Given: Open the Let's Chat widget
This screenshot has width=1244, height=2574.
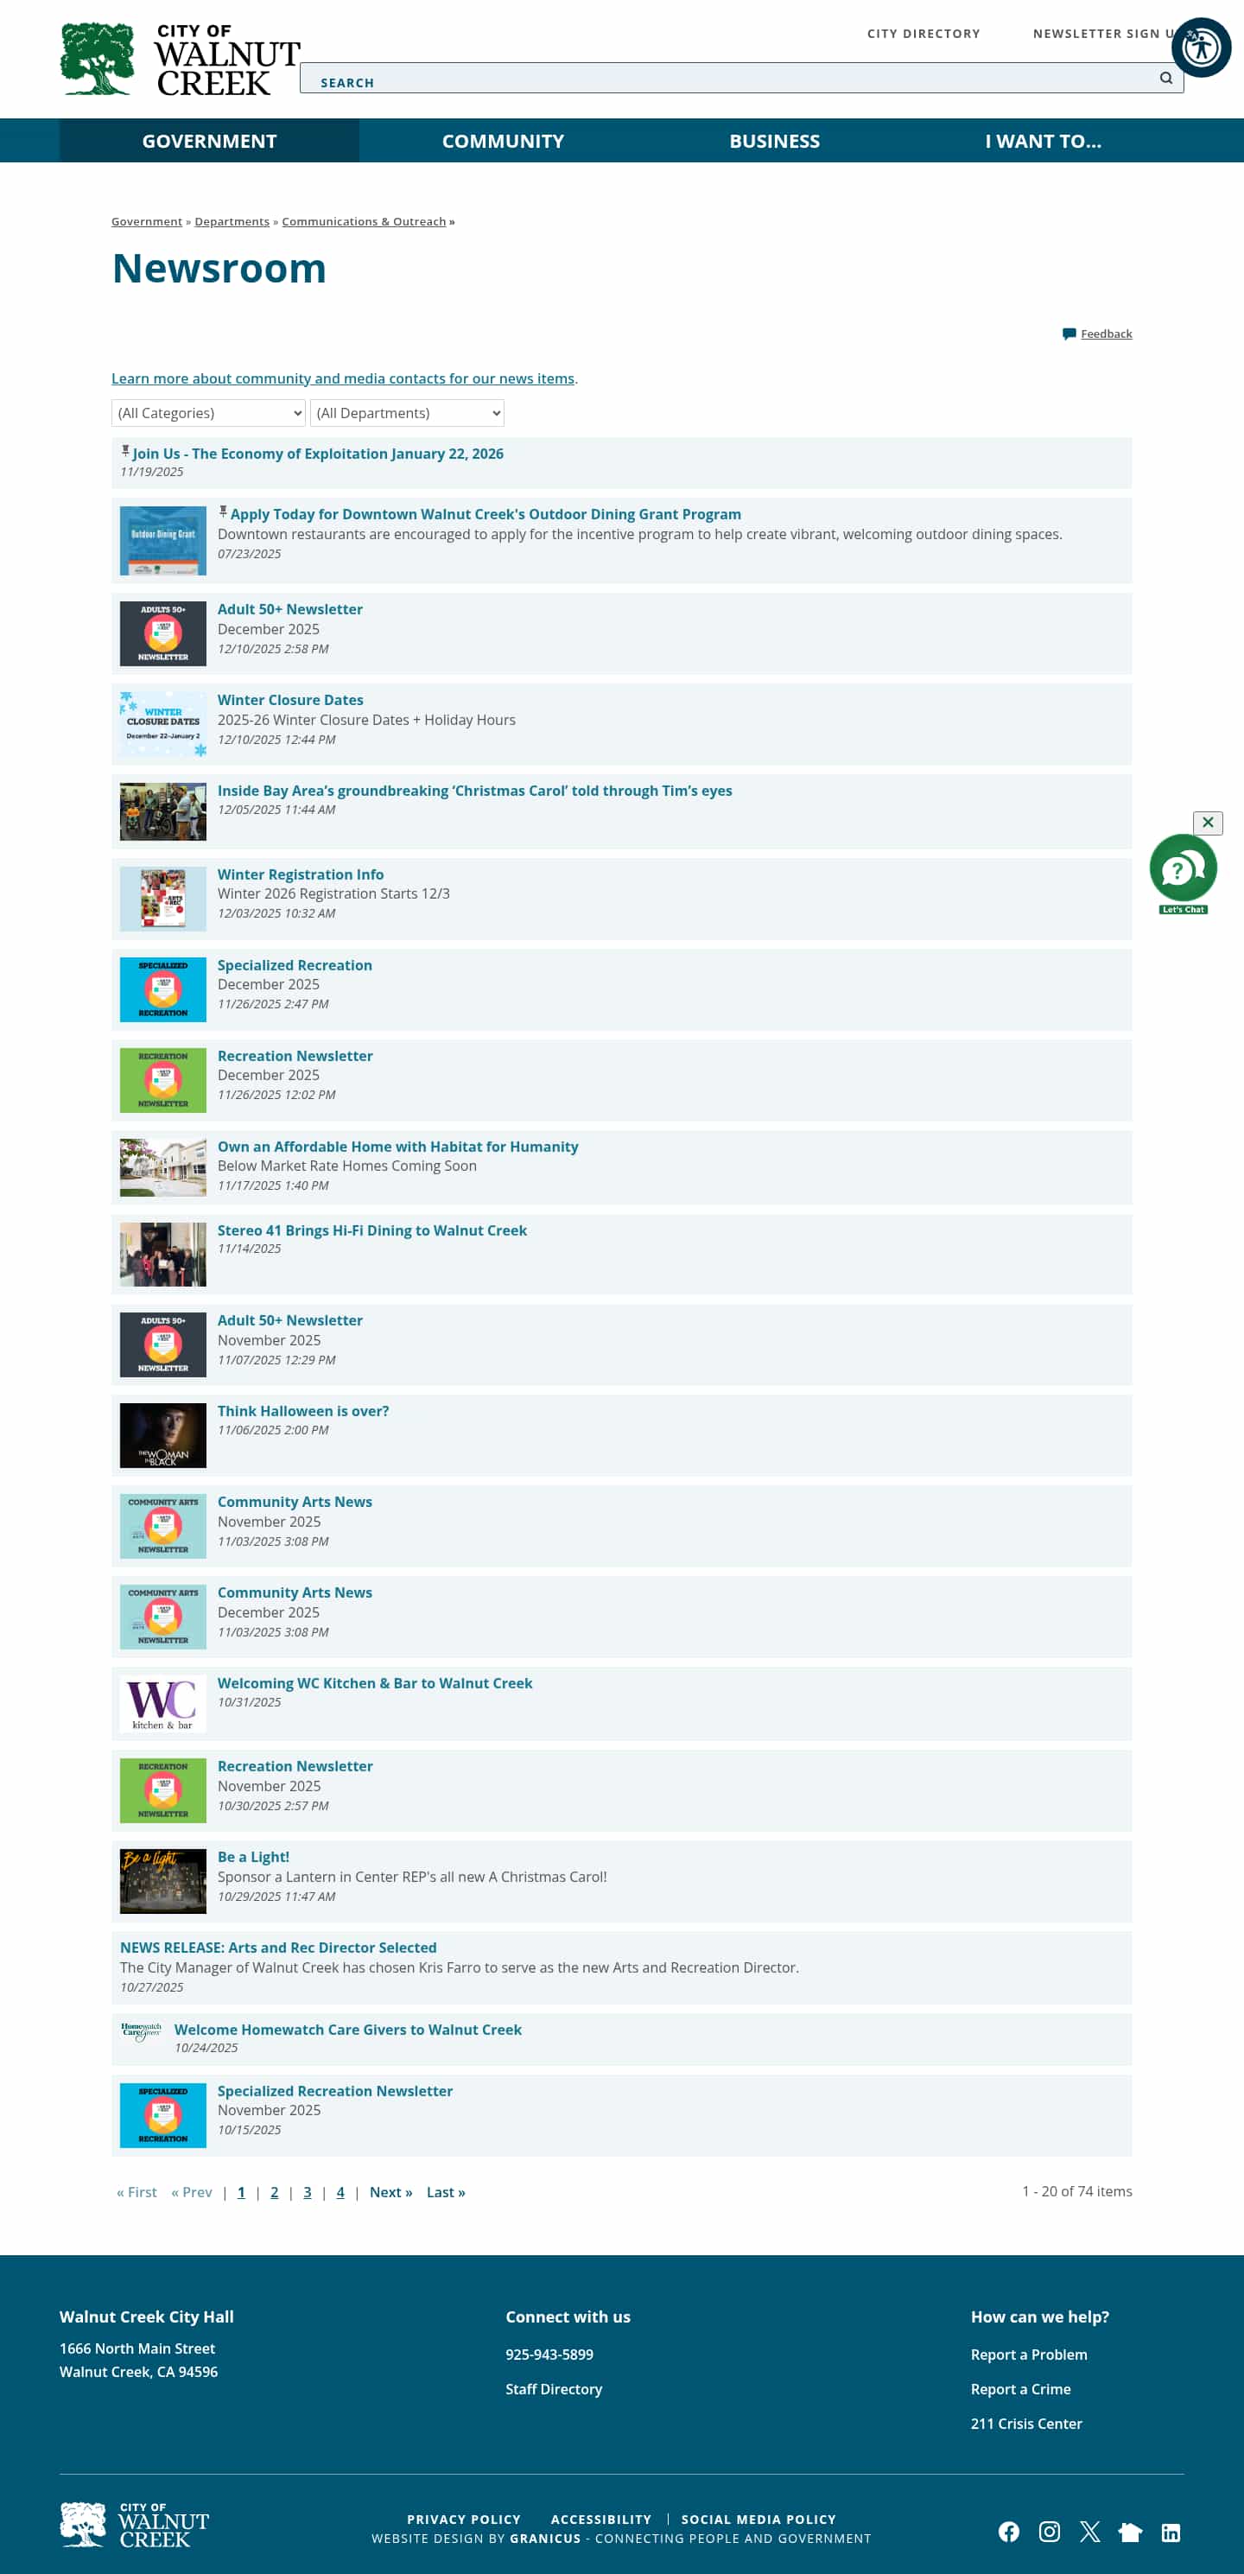Looking at the screenshot, I should [1183, 874].
